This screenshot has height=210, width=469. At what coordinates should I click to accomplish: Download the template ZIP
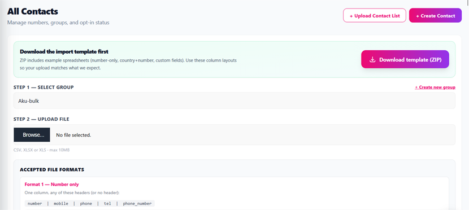tap(405, 59)
